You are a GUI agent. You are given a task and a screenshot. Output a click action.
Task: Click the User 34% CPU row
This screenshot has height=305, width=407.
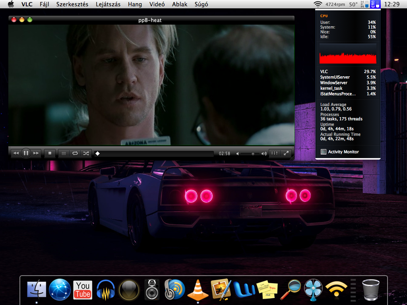(348, 22)
